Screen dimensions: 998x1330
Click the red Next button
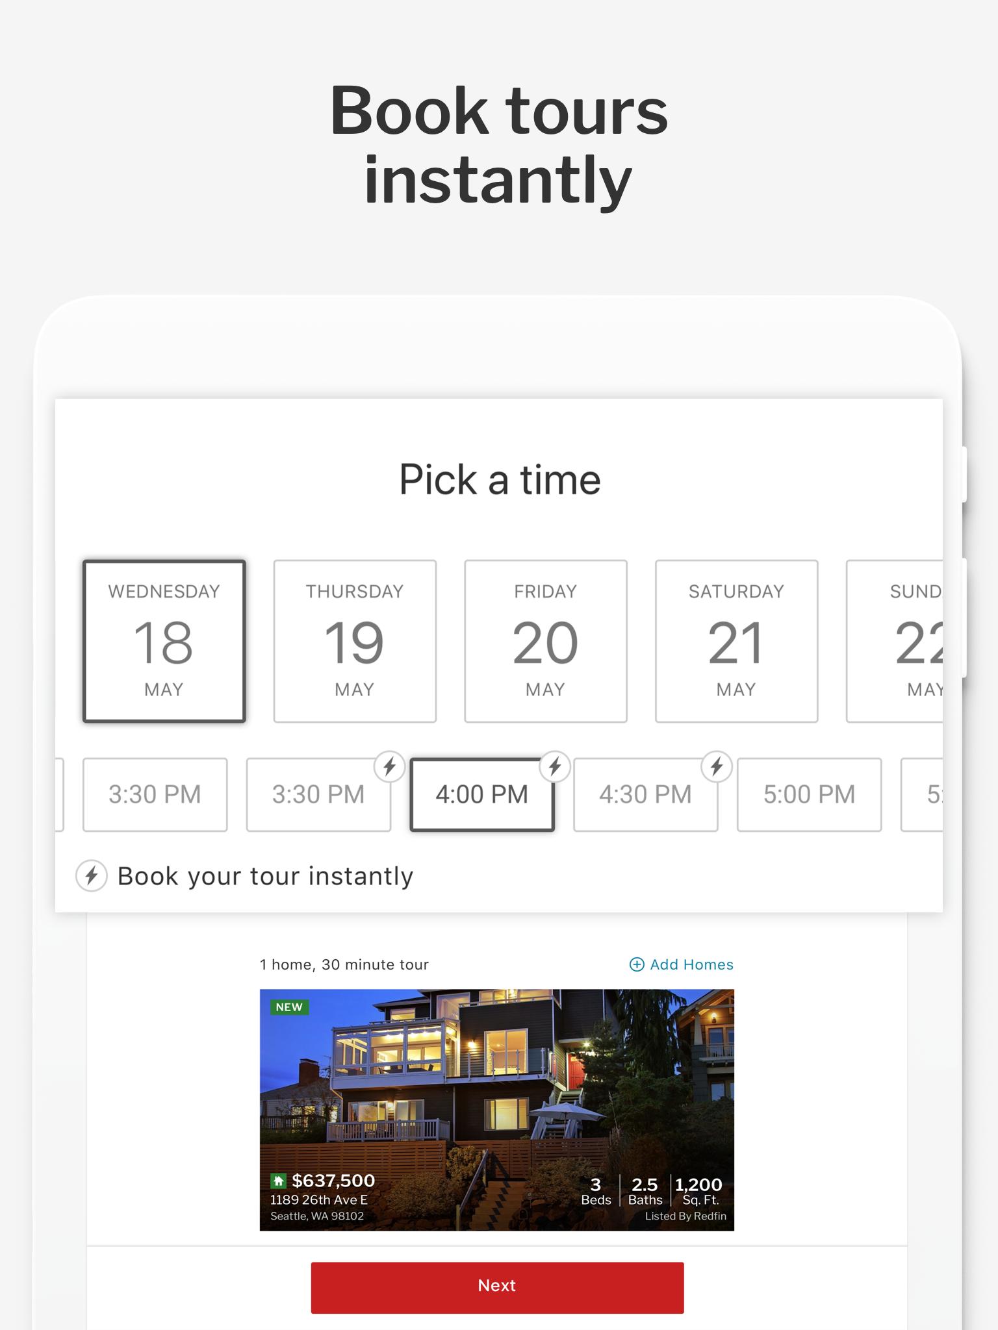(x=497, y=1288)
